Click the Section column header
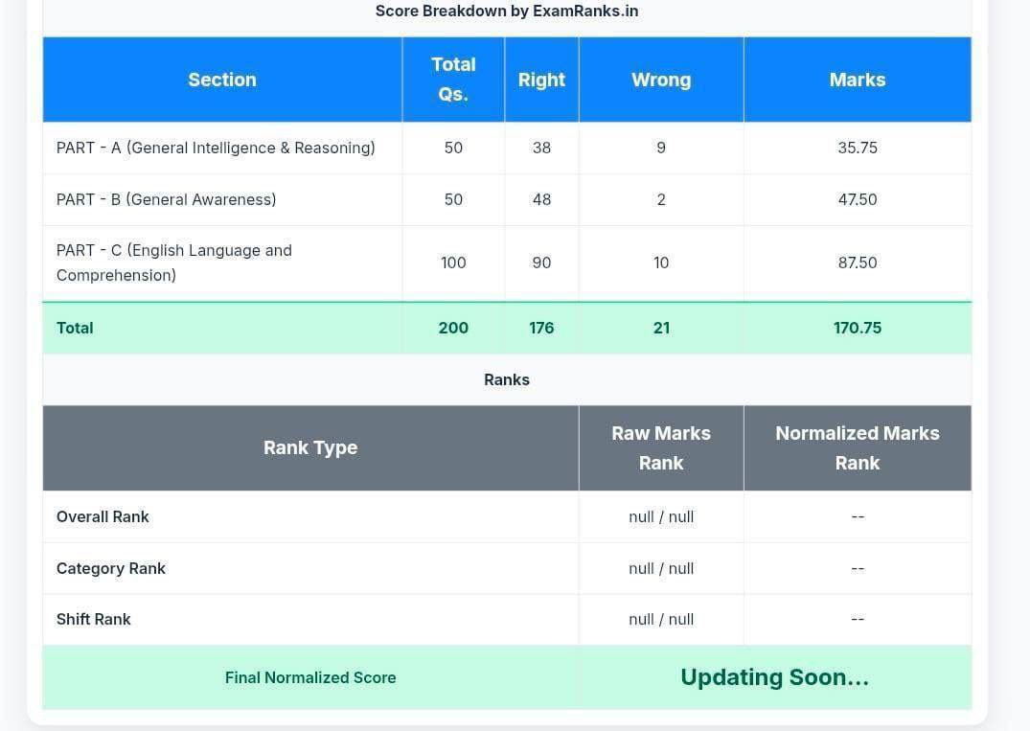The height and width of the screenshot is (731, 1030). point(222,80)
